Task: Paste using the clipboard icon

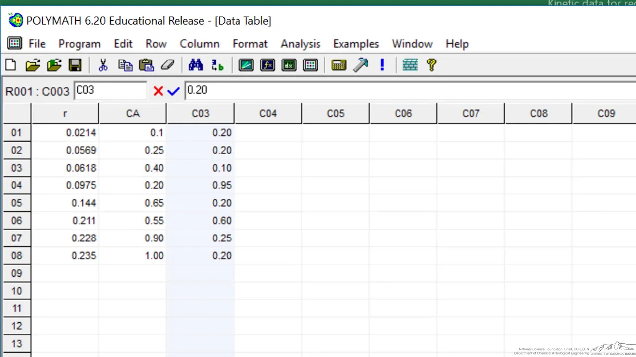Action: [x=146, y=65]
